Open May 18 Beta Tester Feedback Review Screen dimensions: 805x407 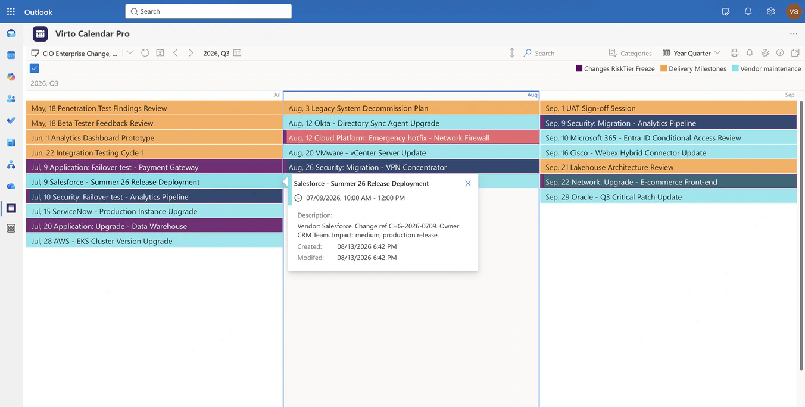click(x=154, y=123)
